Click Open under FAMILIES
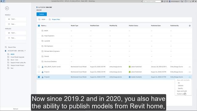 16,33
